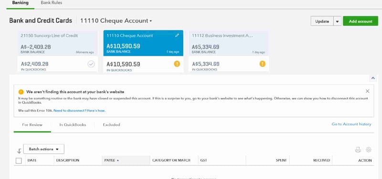
Task: Follow the Go to Account history link
Action: (351, 124)
